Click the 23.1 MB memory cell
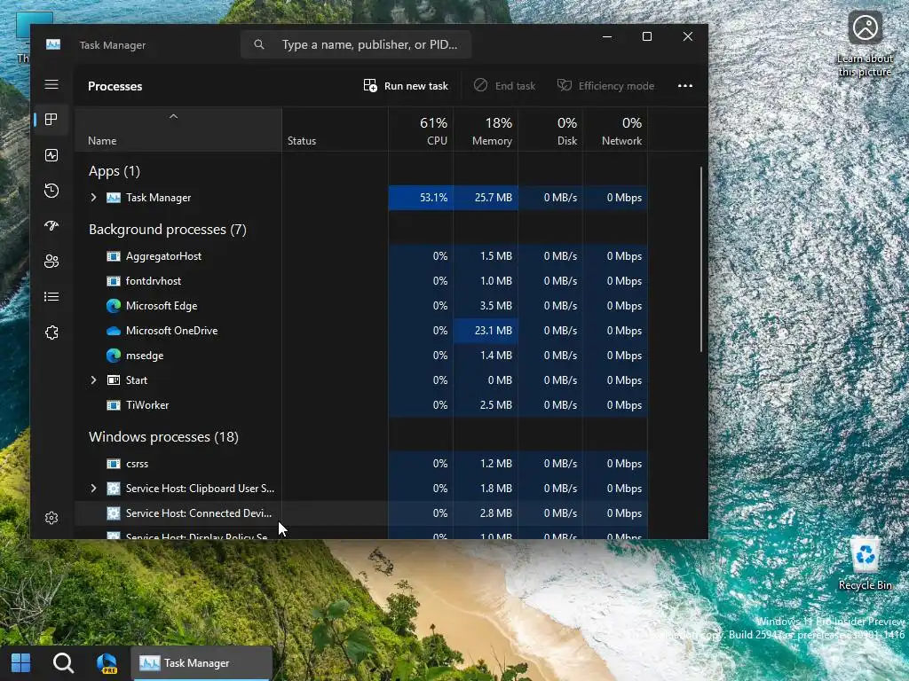The width and height of the screenshot is (909, 681). (x=486, y=331)
